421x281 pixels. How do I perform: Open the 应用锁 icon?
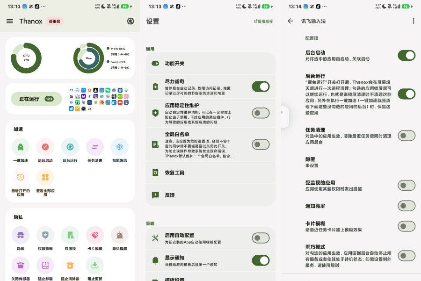(70, 235)
